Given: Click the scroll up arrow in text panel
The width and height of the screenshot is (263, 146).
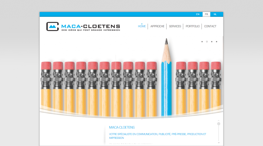Looking at the screenshot, I should [219, 121].
